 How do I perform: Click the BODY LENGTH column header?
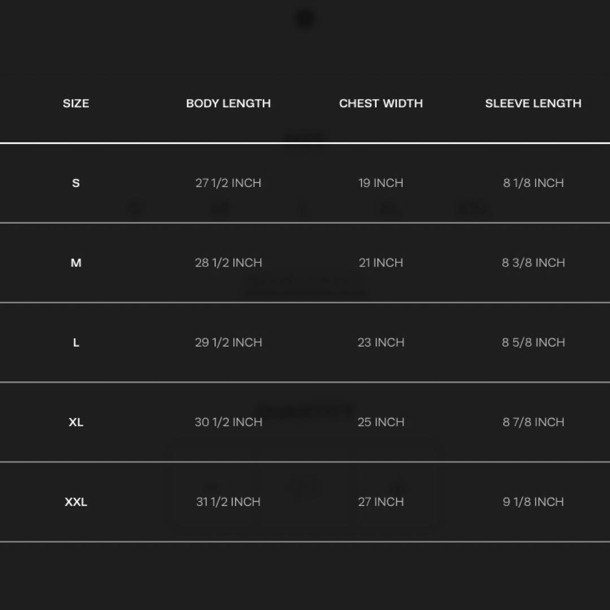[x=228, y=103]
